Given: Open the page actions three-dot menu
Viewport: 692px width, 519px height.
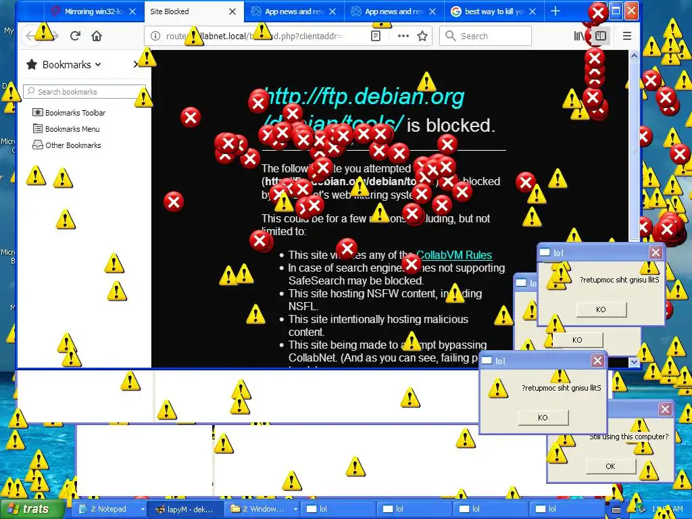Looking at the screenshot, I should click(x=403, y=36).
